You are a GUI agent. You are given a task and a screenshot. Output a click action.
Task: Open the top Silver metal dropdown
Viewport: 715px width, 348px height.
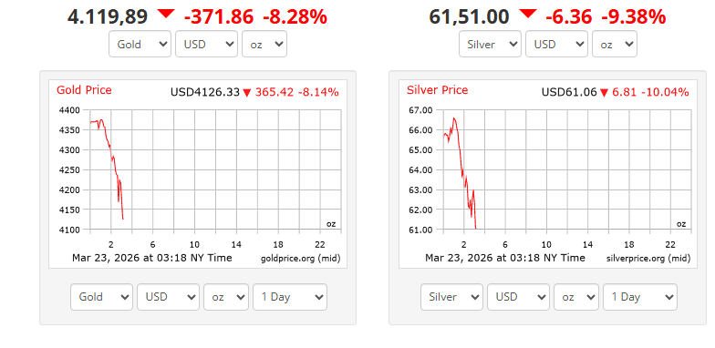click(491, 44)
